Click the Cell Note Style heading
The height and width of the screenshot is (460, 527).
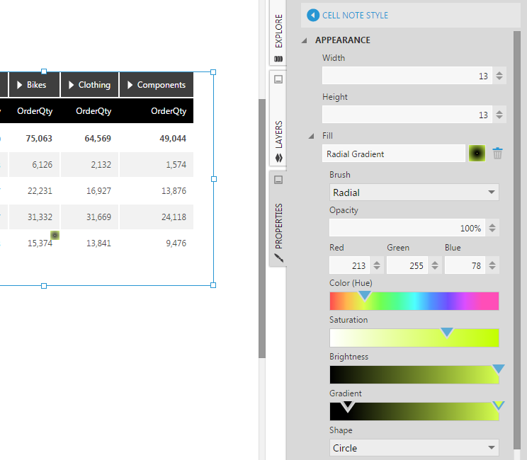pyautogui.click(x=355, y=16)
